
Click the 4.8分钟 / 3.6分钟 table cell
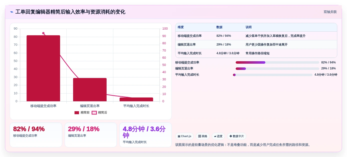tap(228, 53)
